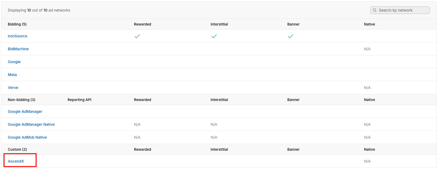The height and width of the screenshot is (169, 438).
Task: Click the 'Reporting API' column header
Action: [80, 100]
